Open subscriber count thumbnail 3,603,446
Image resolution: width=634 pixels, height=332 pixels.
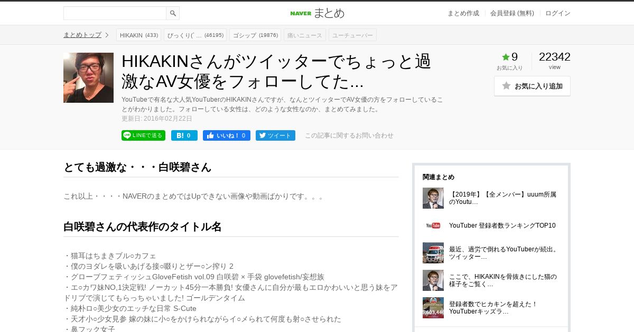click(433, 308)
